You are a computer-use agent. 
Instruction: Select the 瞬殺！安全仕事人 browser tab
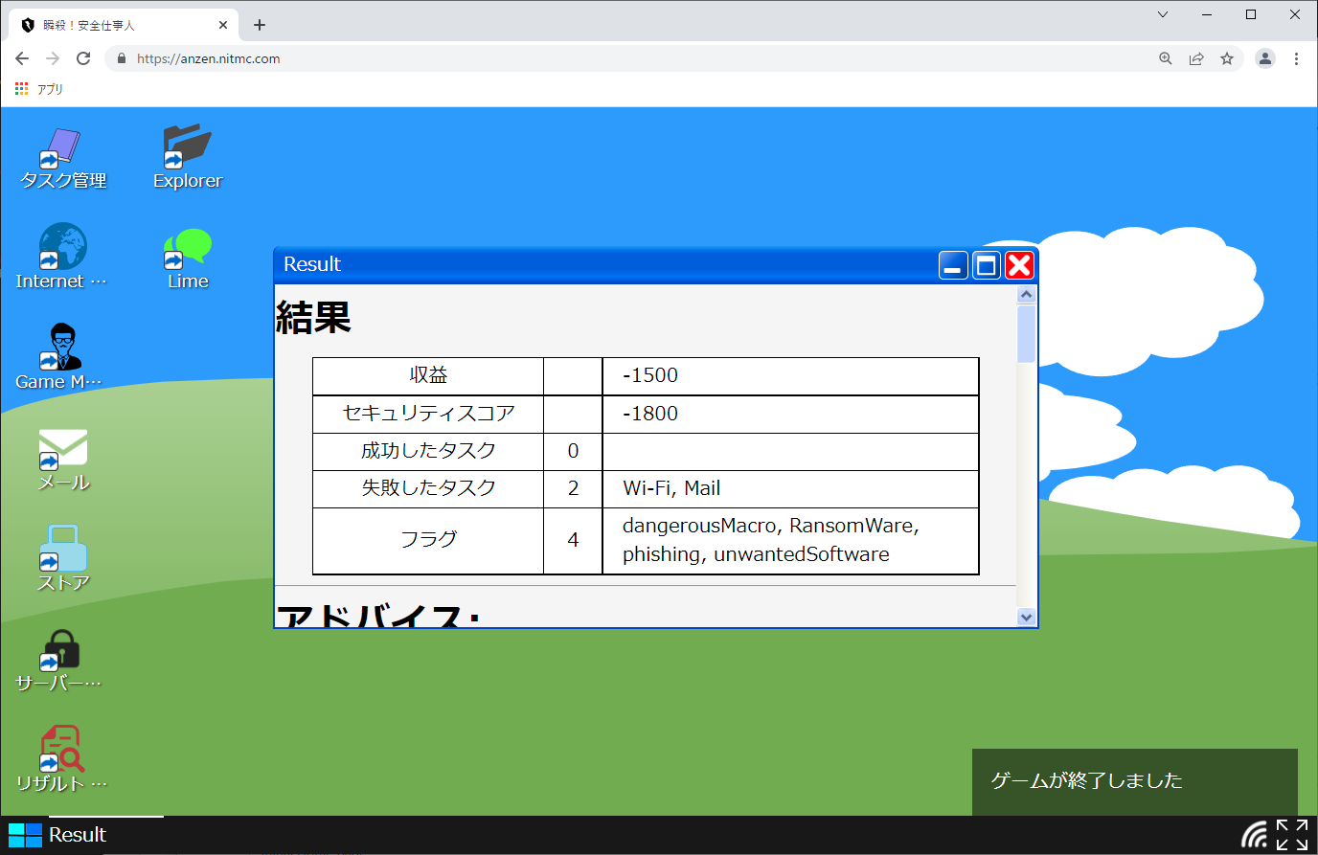[x=125, y=25]
